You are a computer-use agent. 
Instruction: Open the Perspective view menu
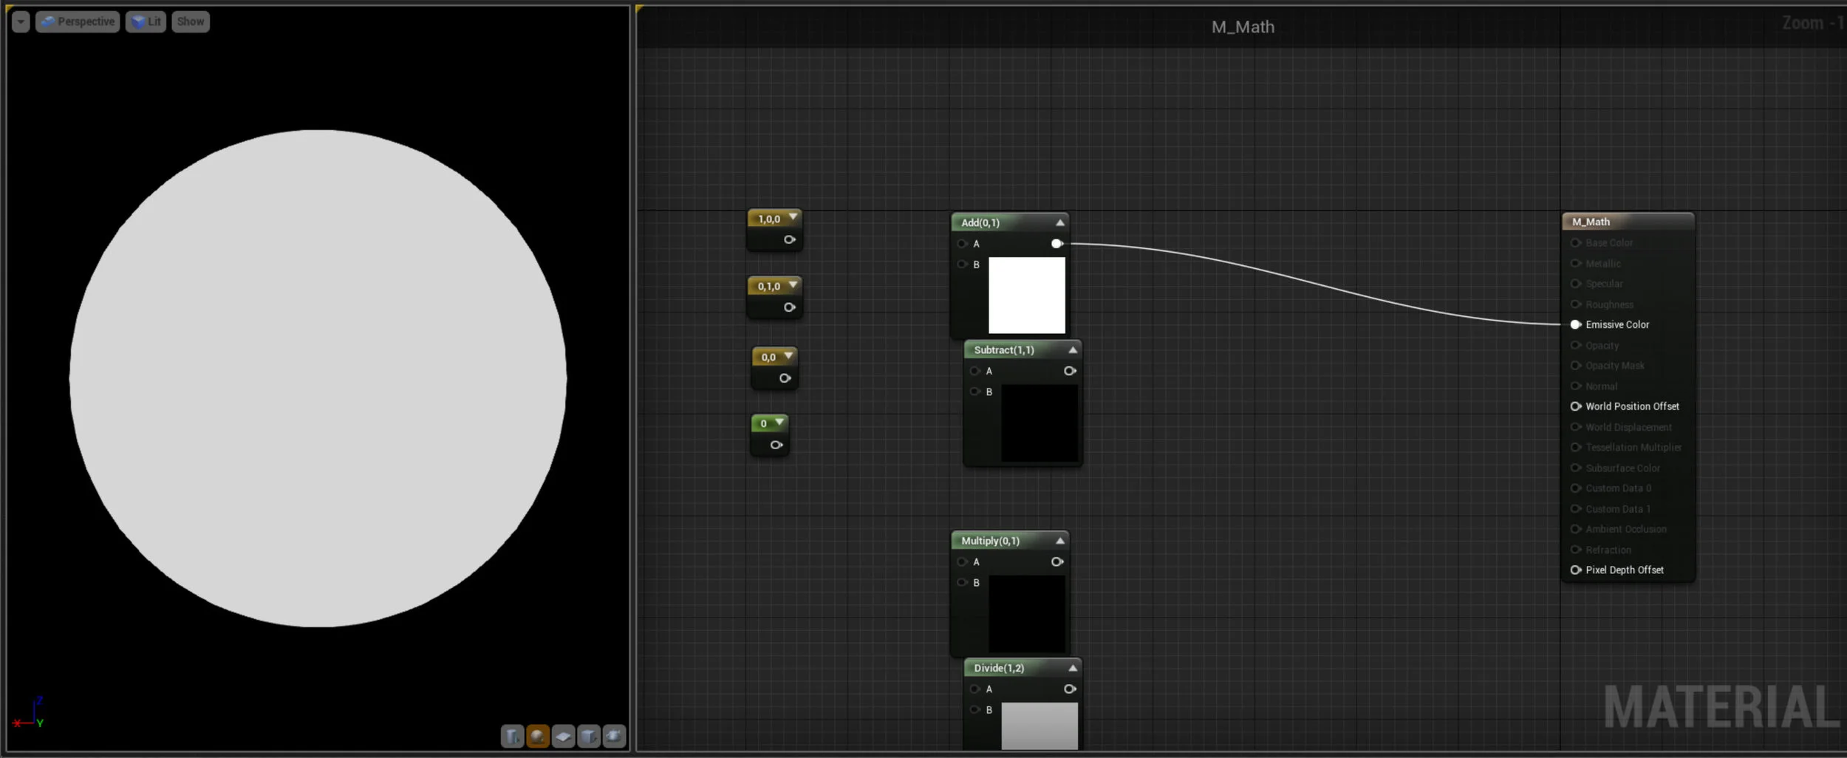(78, 21)
